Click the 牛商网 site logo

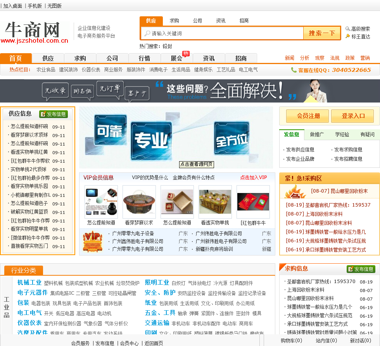[x=34, y=32]
